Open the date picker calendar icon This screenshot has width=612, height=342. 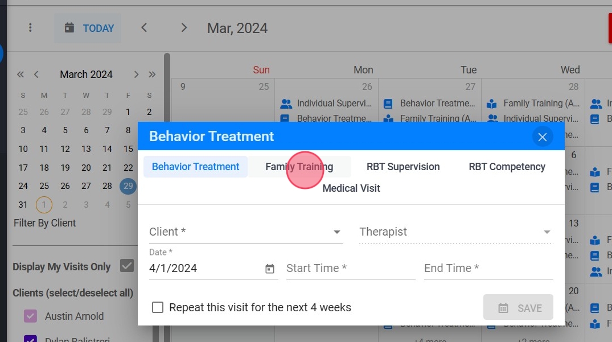coord(270,269)
